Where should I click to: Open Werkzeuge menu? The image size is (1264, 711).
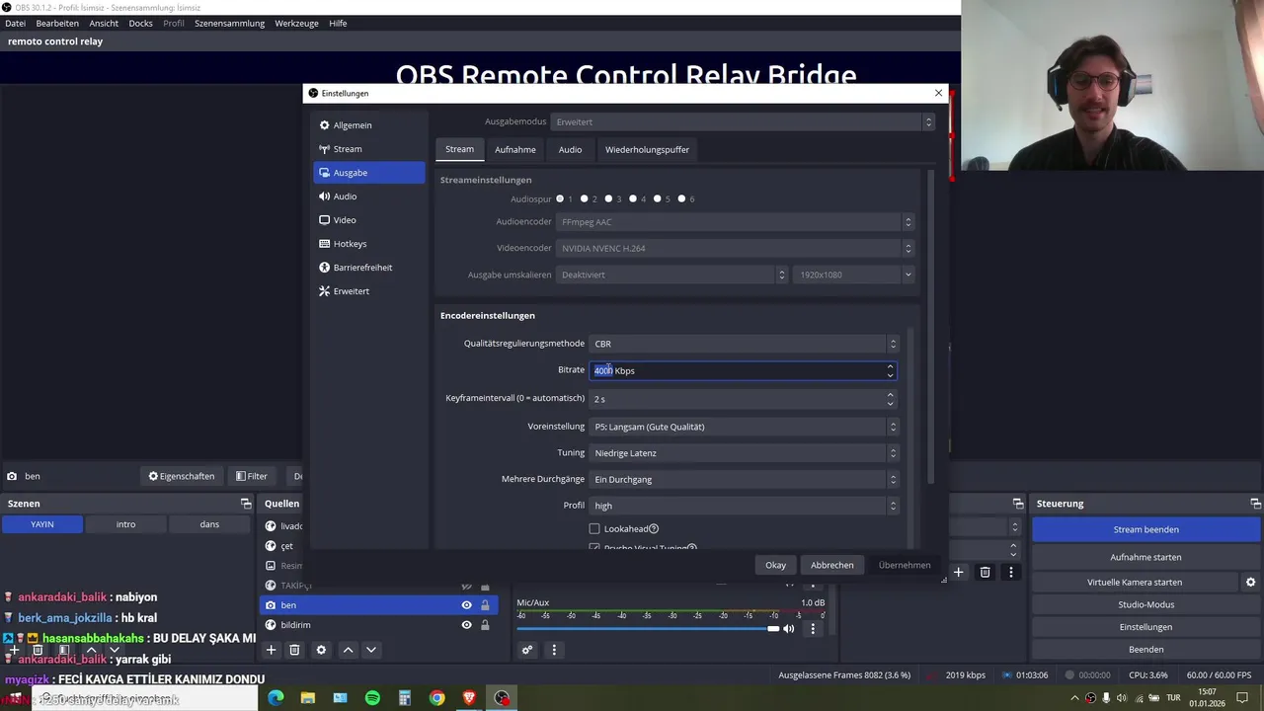tap(296, 23)
